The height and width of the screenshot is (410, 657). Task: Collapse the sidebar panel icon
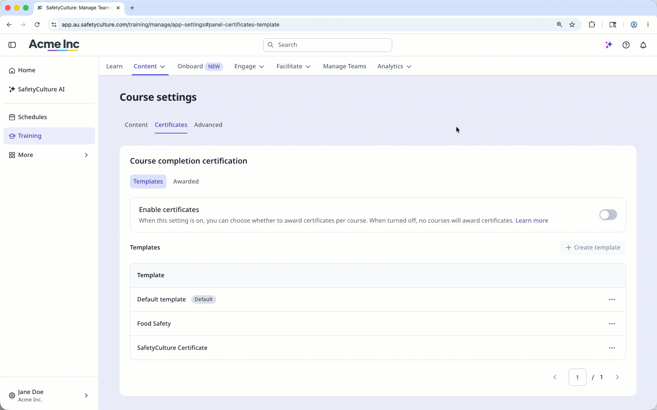(x=12, y=45)
